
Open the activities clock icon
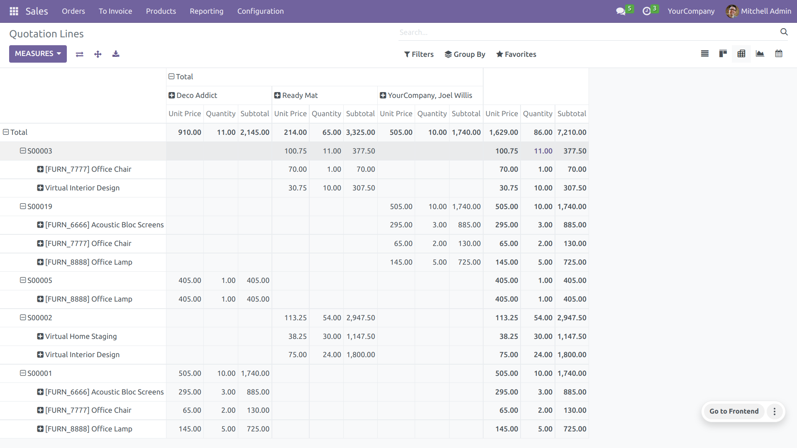[x=647, y=11]
